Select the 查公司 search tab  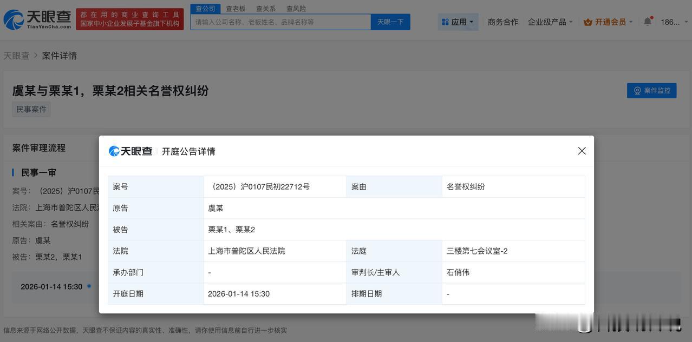coord(205,9)
